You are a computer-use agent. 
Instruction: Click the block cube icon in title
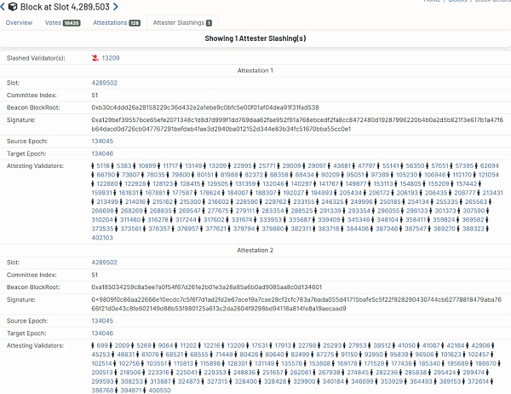(13, 7)
